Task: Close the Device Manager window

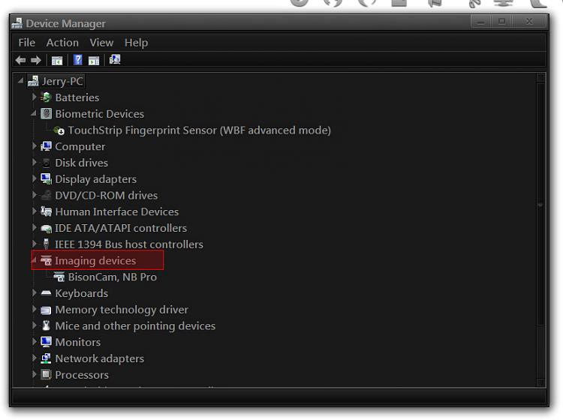Action: 529,22
